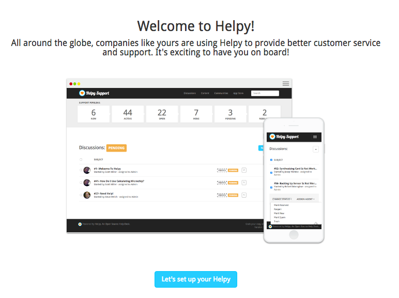Toggle the phone's SUBJECT header checkbox

click(271, 160)
